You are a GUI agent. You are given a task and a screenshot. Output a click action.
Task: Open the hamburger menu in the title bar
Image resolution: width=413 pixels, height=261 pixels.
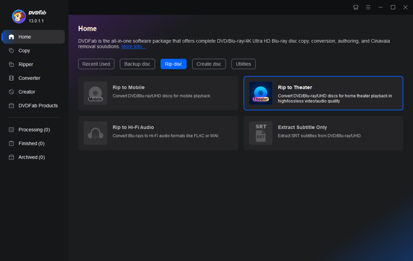pos(368,7)
